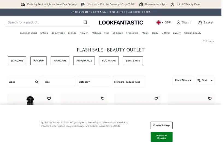Click FLASH SALE - BEAUTY OUTLET heading
The width and height of the screenshot is (224, 158).
tap(111, 50)
